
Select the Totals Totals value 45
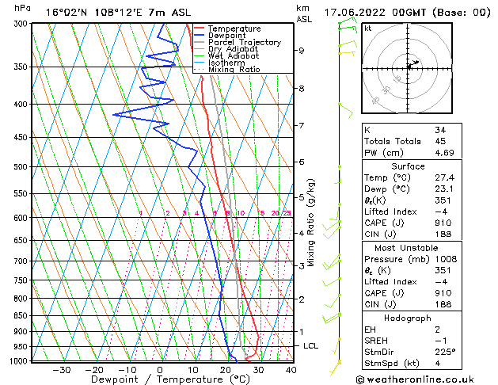(x=440, y=141)
